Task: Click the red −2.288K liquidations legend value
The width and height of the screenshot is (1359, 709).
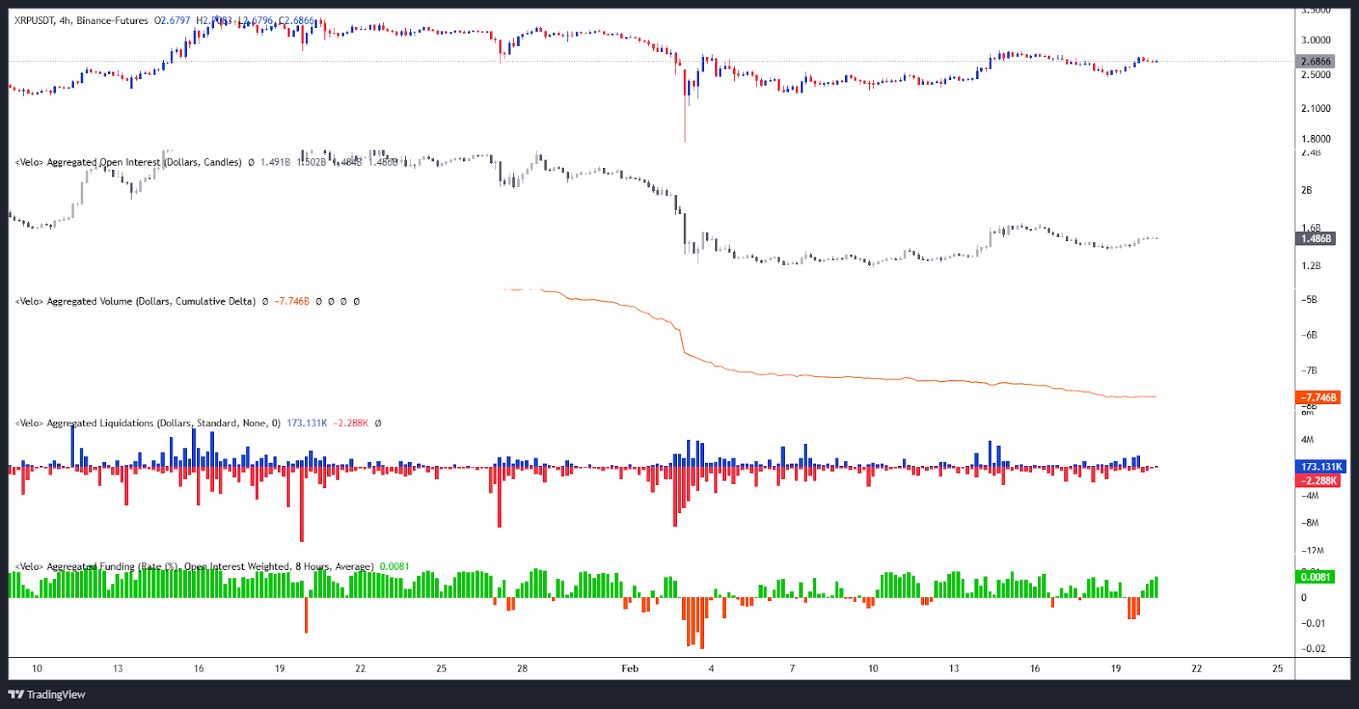Action: 351,423
